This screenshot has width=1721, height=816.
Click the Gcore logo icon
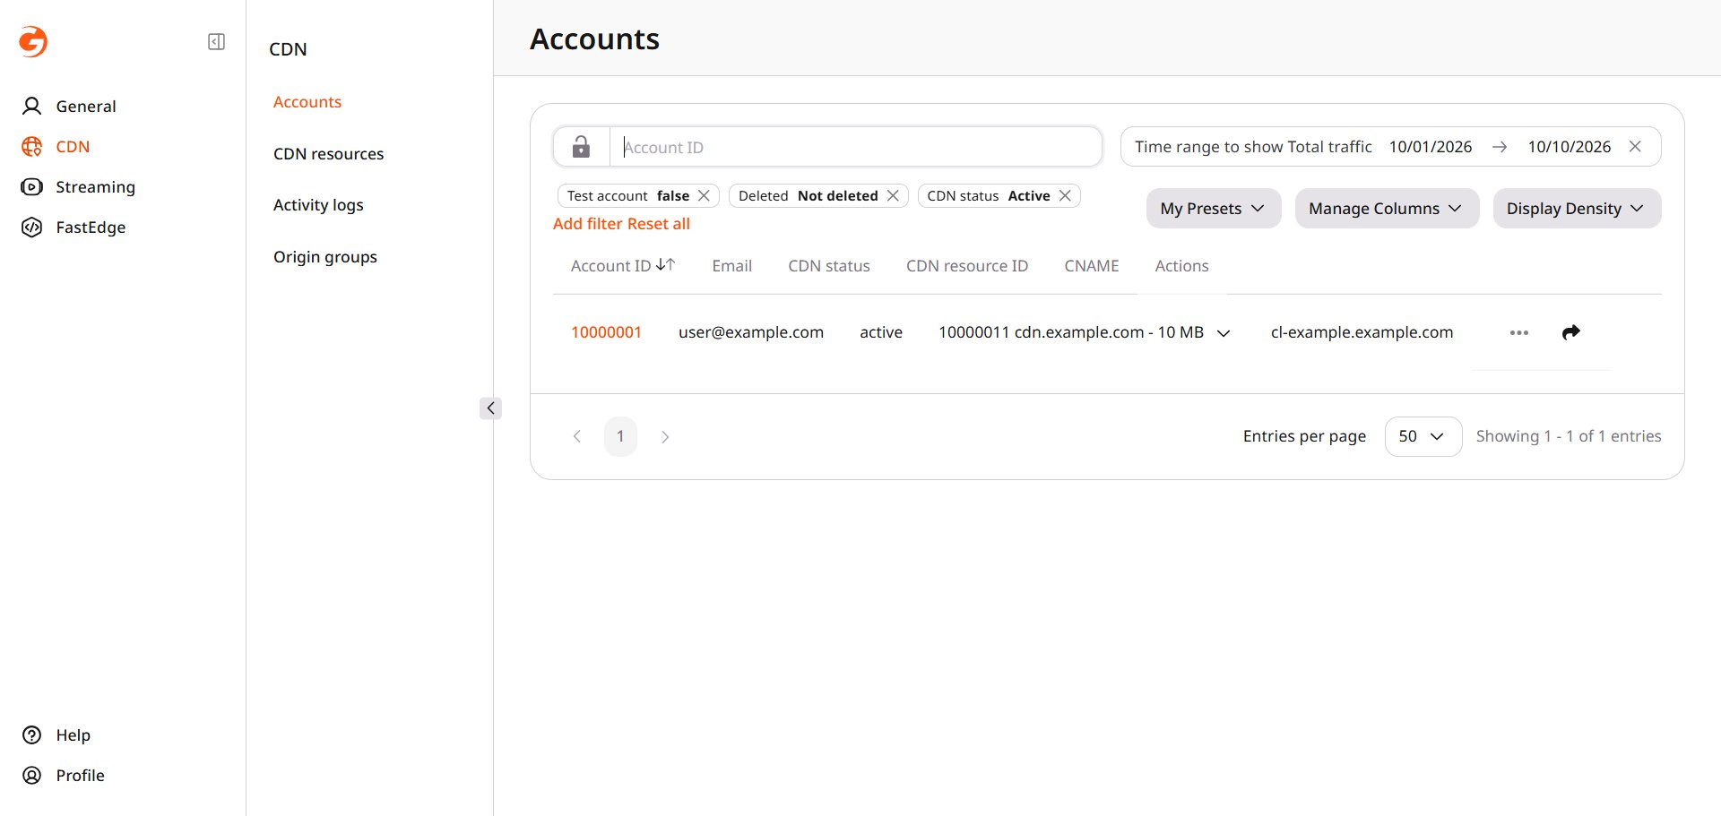click(x=33, y=41)
